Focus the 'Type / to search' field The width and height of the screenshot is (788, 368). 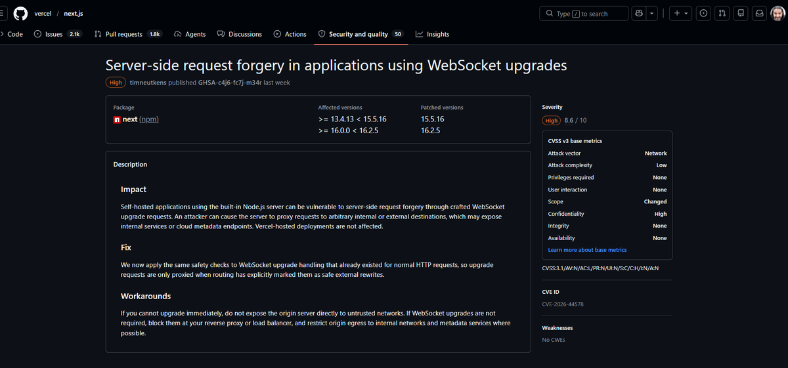(x=583, y=14)
